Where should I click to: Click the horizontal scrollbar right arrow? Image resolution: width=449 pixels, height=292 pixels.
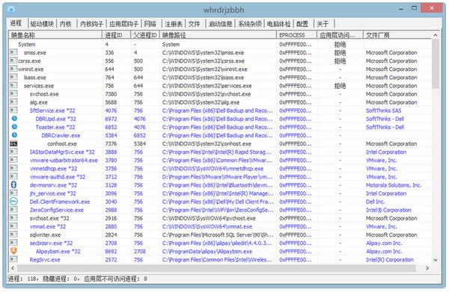tap(427, 268)
